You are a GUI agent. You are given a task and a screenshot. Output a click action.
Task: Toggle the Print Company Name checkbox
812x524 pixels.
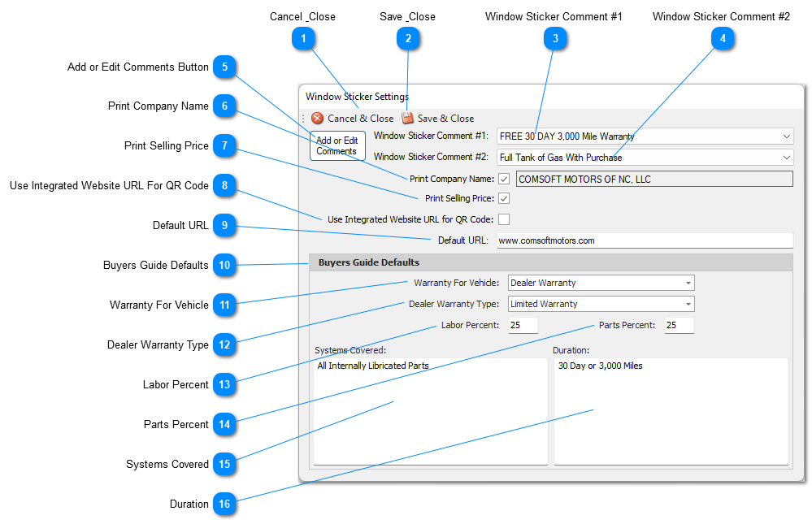tap(504, 180)
